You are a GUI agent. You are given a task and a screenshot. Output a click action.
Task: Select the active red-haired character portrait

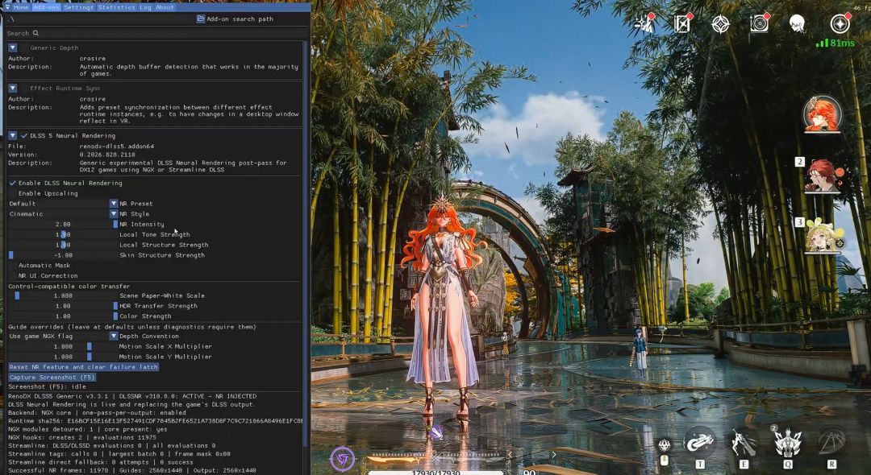[x=822, y=115]
